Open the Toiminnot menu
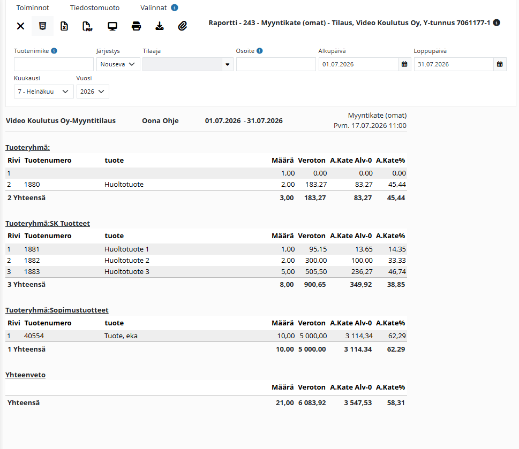519x449 pixels. (33, 7)
